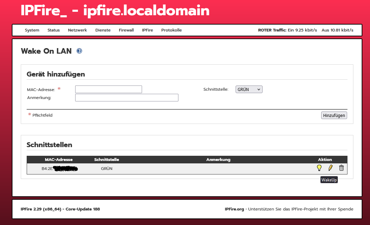Click the ROTER Traffic status text
The height and width of the screenshot is (225, 370).
coord(288,30)
